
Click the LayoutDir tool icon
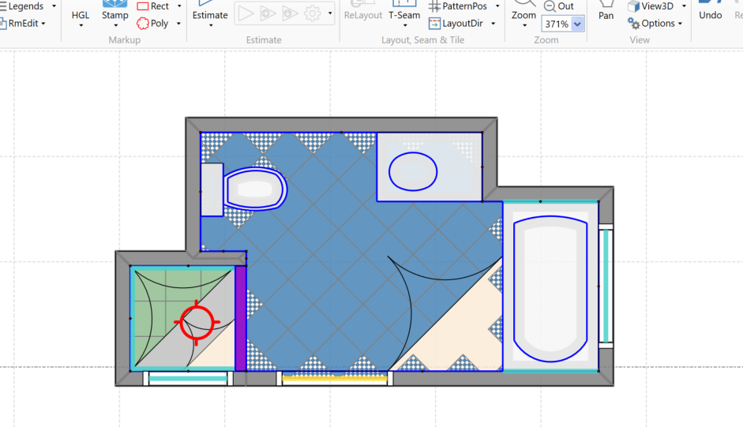[x=435, y=24]
